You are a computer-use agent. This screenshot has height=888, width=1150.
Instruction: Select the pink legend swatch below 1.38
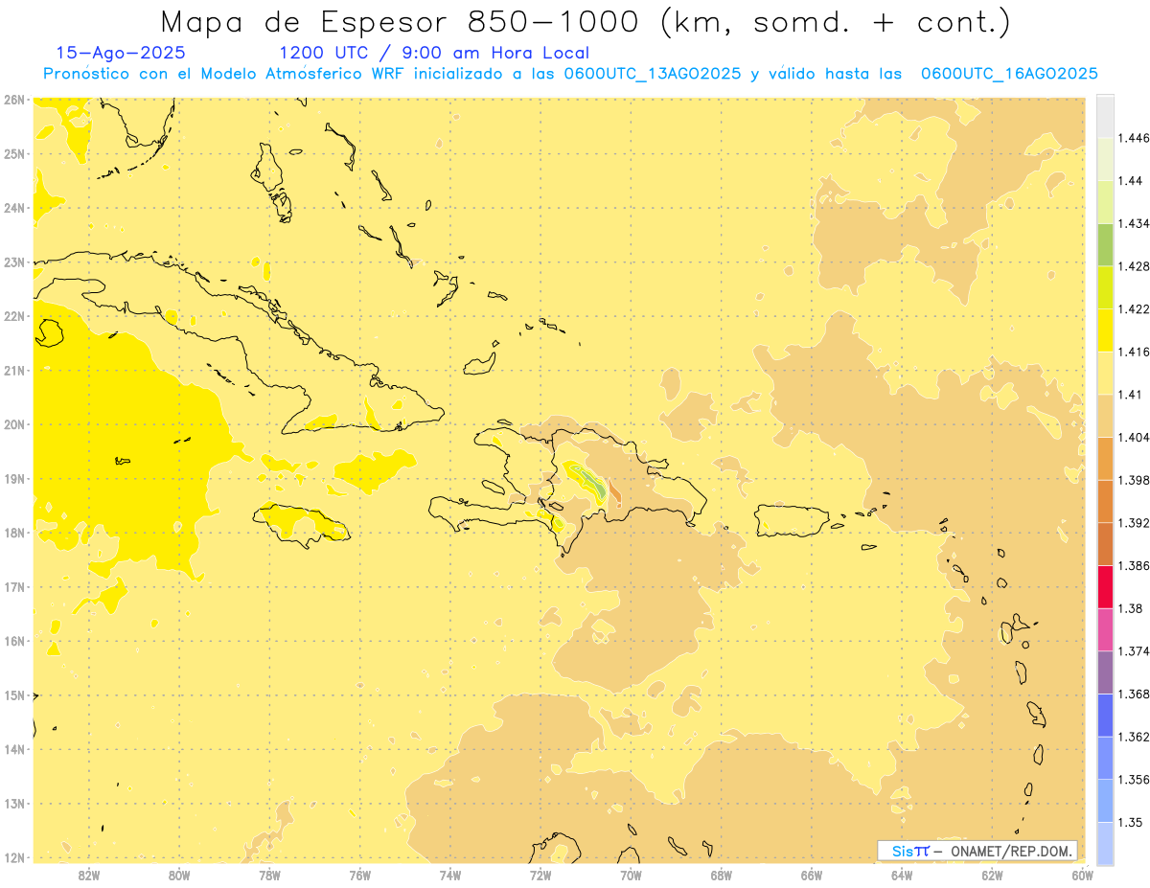point(1105,629)
